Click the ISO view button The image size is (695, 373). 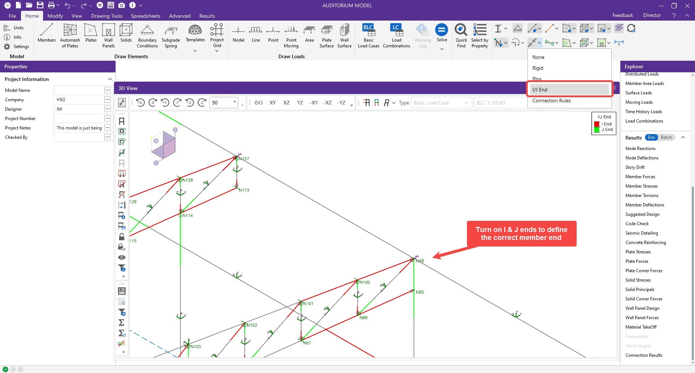click(x=258, y=103)
